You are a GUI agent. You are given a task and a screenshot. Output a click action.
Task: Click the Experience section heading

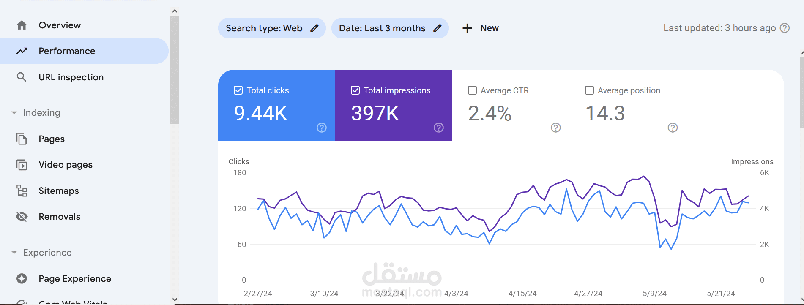(47, 253)
